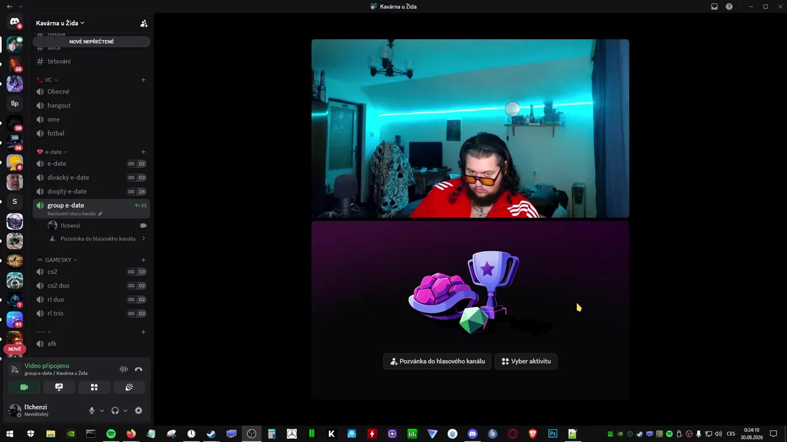The height and width of the screenshot is (442, 787).
Task: Open Windows Start menu
Action: (x=10, y=434)
